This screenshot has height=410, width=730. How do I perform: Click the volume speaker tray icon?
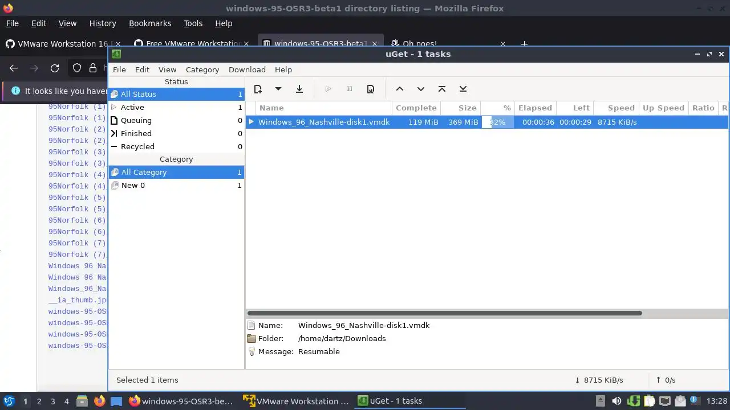coord(616,401)
